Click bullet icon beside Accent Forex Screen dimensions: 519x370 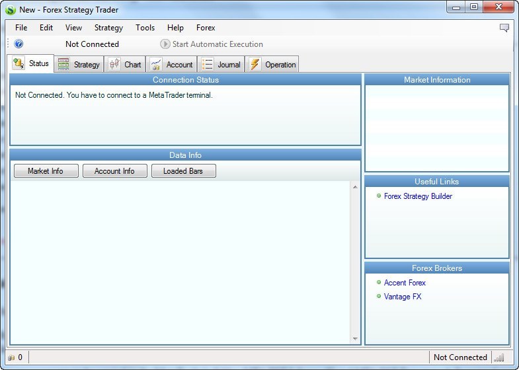[379, 282]
